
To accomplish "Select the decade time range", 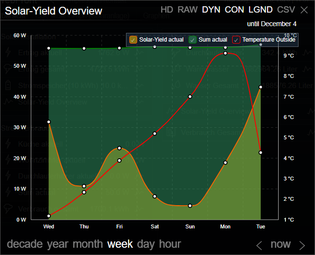I will tap(25, 244).
